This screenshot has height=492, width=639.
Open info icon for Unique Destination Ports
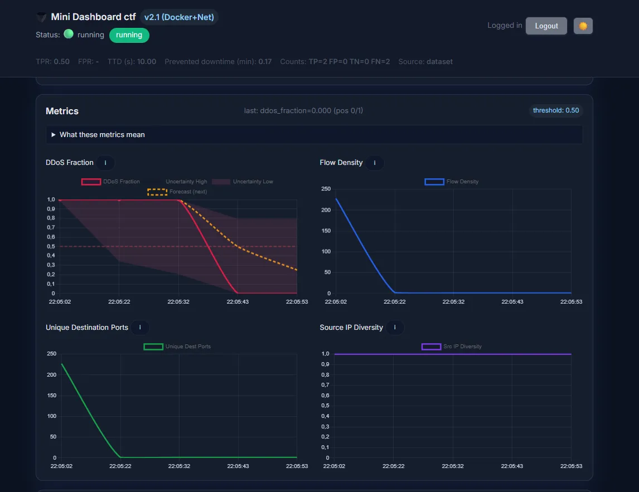(140, 328)
